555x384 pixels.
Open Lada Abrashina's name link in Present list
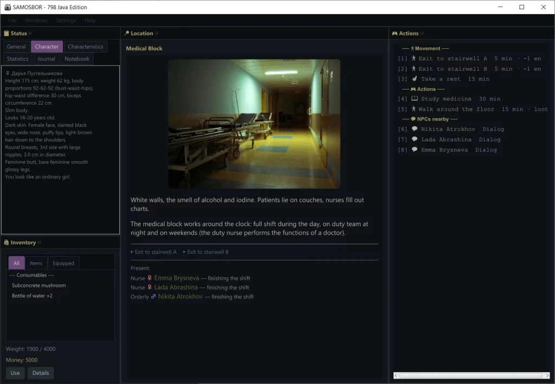click(176, 287)
